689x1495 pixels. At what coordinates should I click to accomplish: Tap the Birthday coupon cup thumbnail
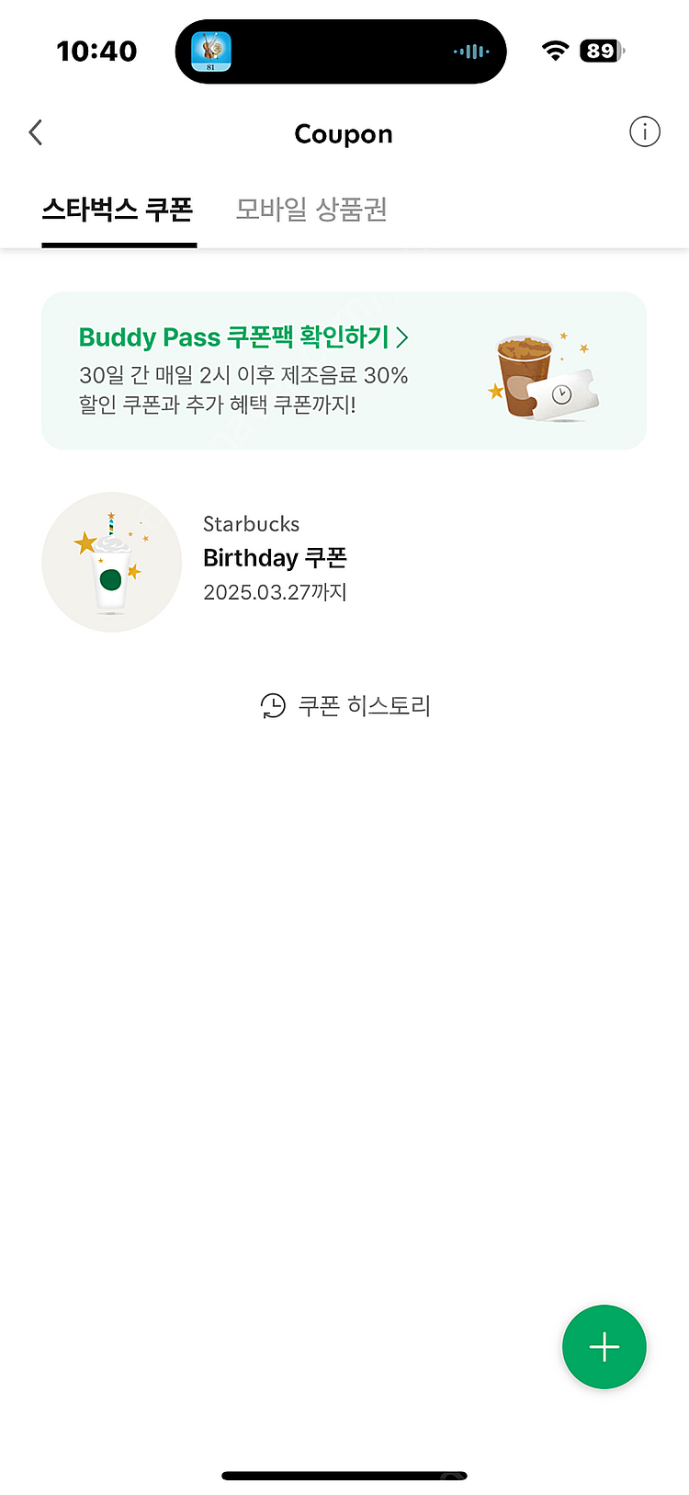click(111, 562)
